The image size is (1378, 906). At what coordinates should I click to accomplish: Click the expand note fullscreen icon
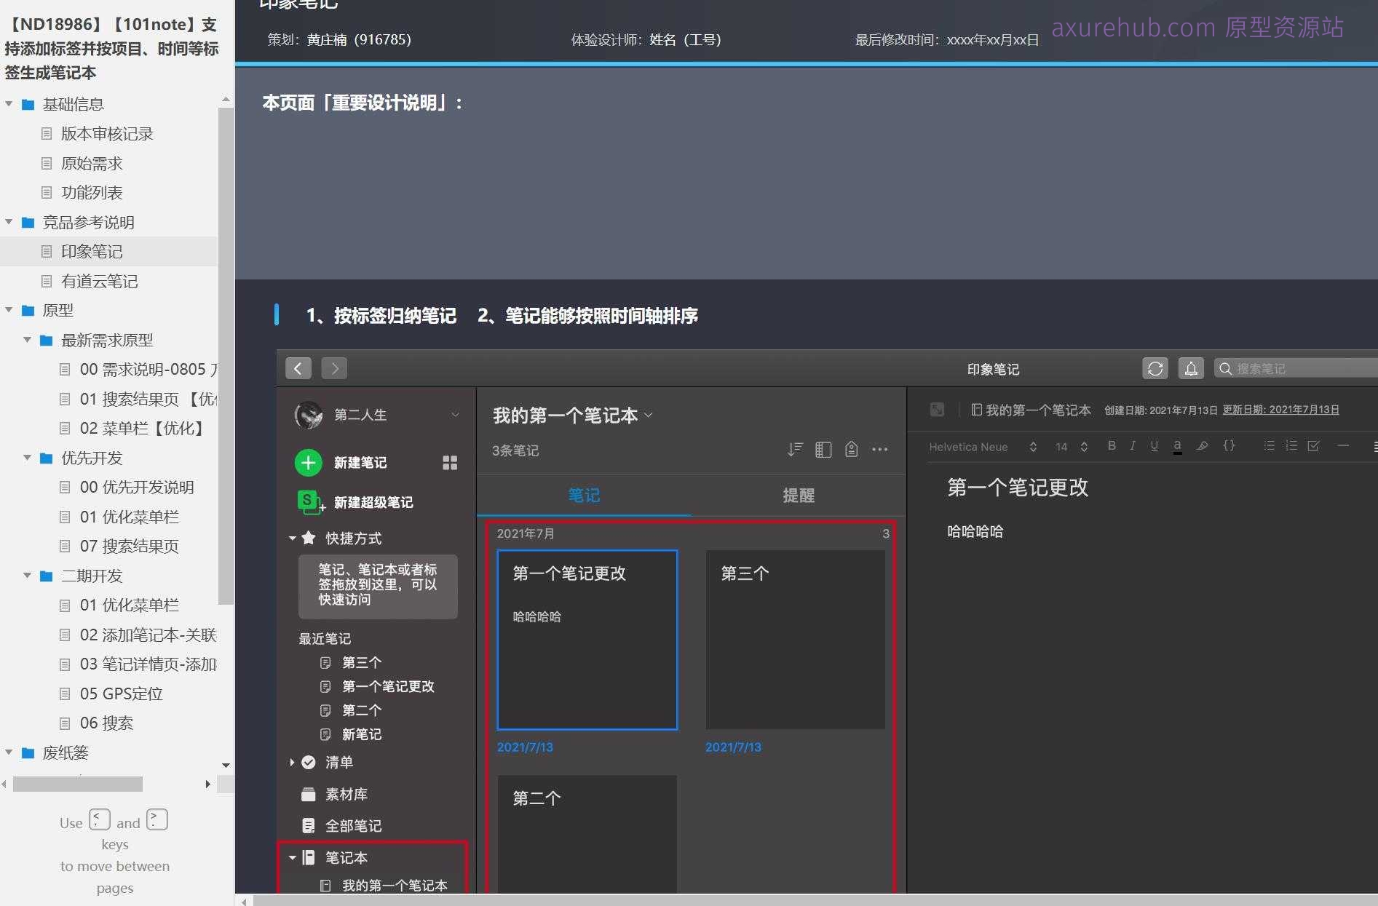(938, 410)
